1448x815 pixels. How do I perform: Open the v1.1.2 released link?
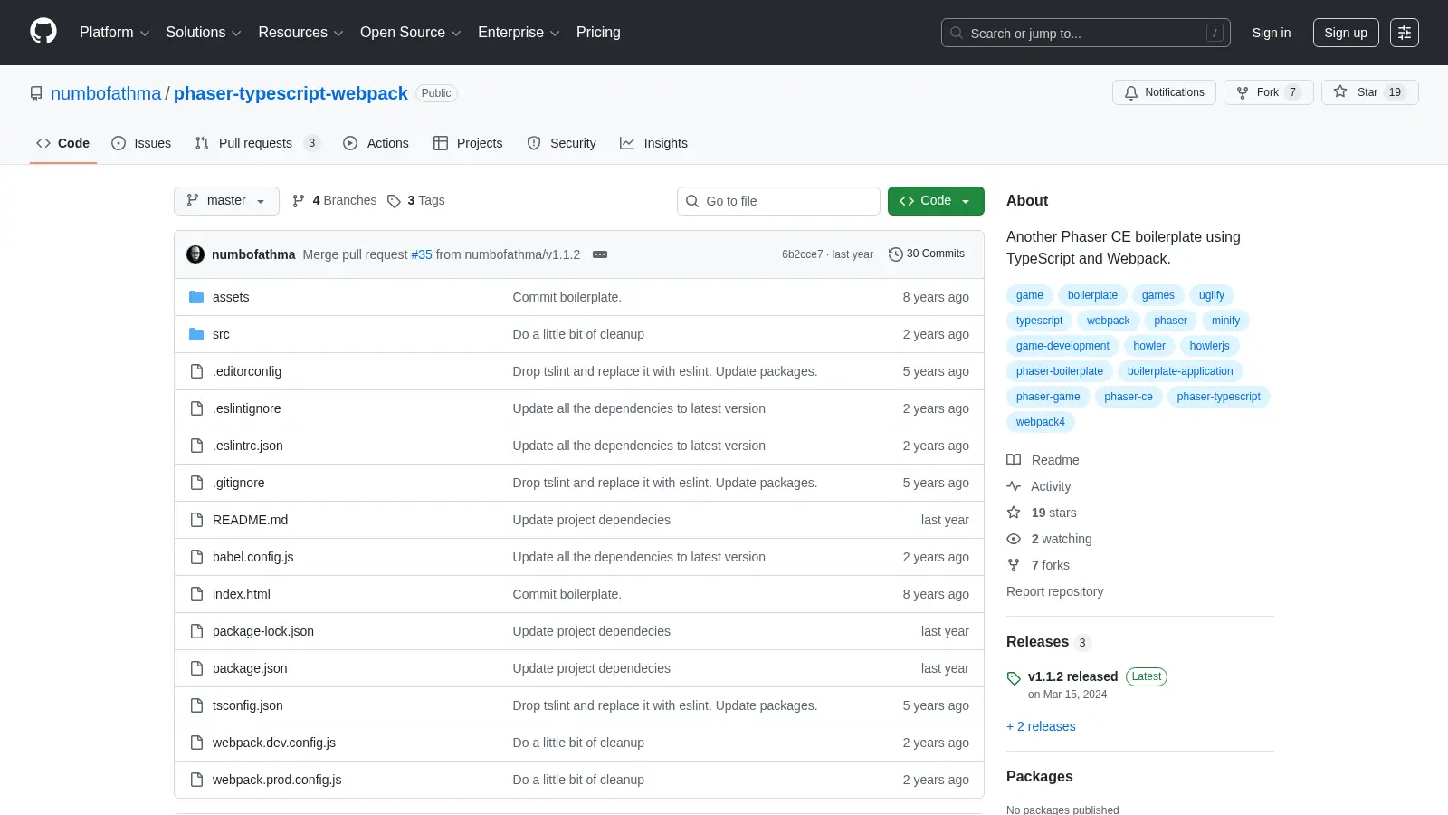coord(1072,676)
